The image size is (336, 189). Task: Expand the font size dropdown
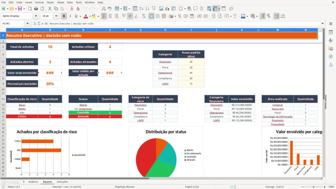56,16
